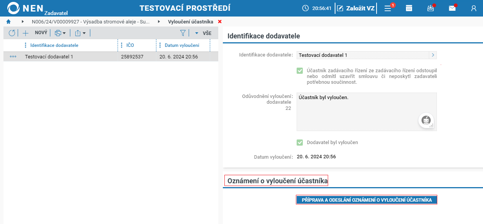Click the NOVÝ button
483x224 pixels.
(41, 33)
